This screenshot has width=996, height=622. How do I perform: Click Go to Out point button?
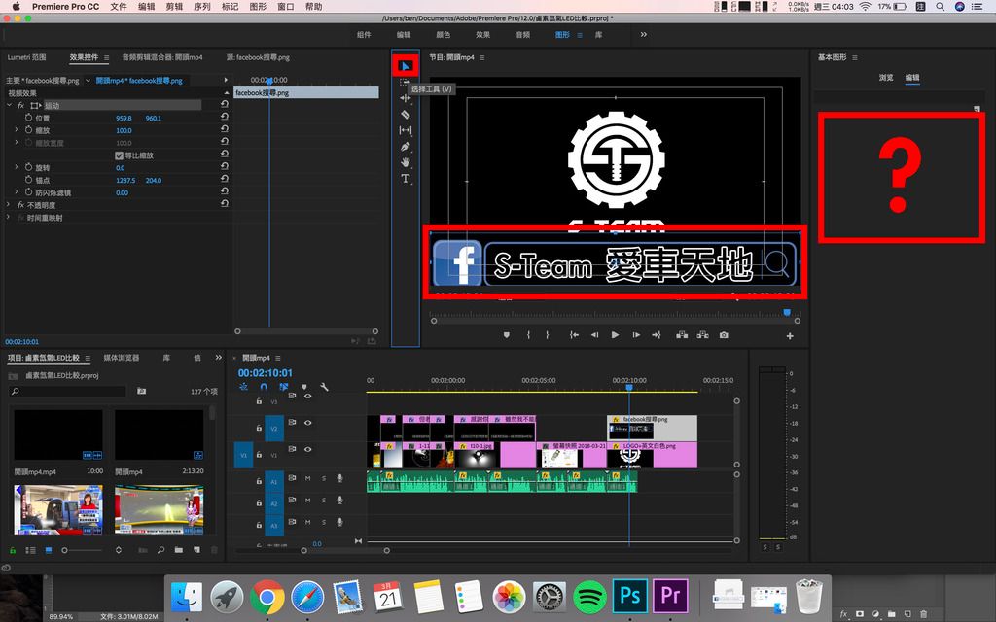[x=657, y=335]
